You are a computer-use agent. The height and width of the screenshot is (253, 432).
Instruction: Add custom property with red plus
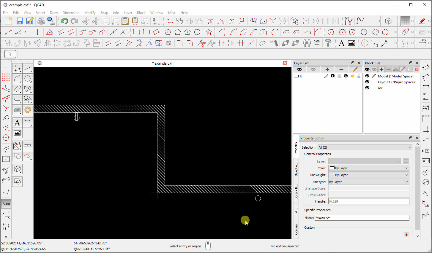[x=406, y=235]
